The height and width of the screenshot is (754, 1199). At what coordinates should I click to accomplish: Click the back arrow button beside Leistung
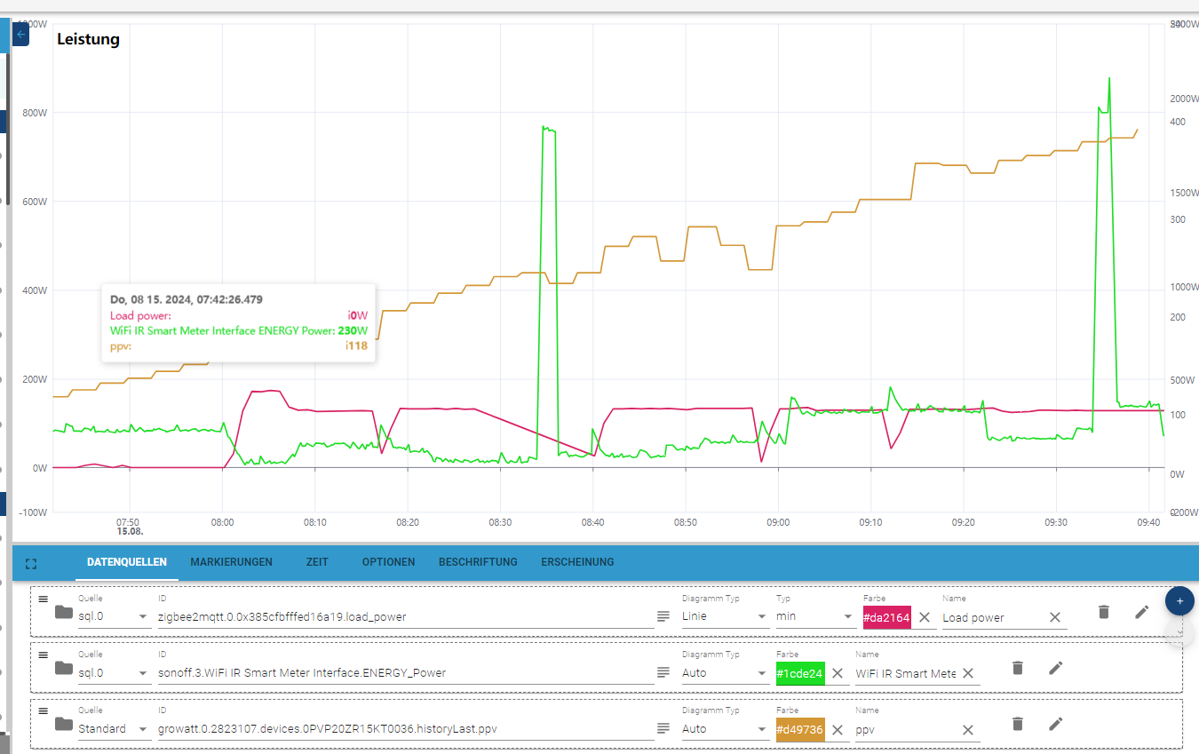(x=21, y=35)
